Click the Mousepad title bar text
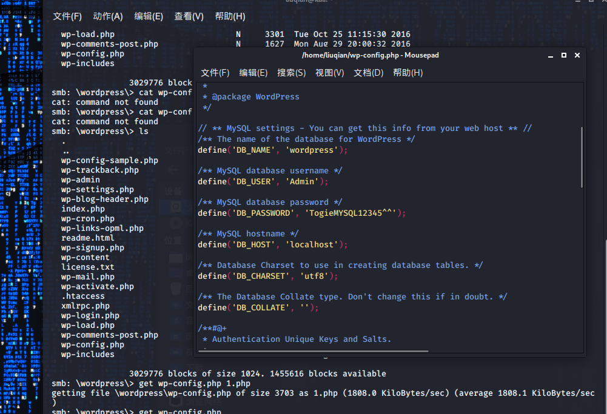The width and height of the screenshot is (607, 414). [x=371, y=55]
